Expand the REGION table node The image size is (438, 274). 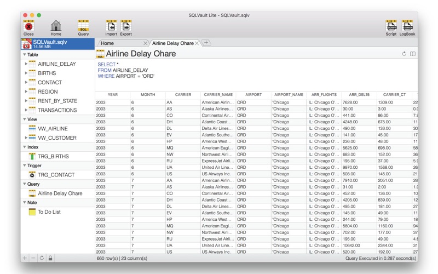[26, 92]
